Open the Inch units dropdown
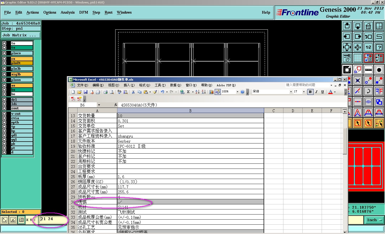Screen dimensions: 385x234 pyautogui.click(x=374, y=220)
